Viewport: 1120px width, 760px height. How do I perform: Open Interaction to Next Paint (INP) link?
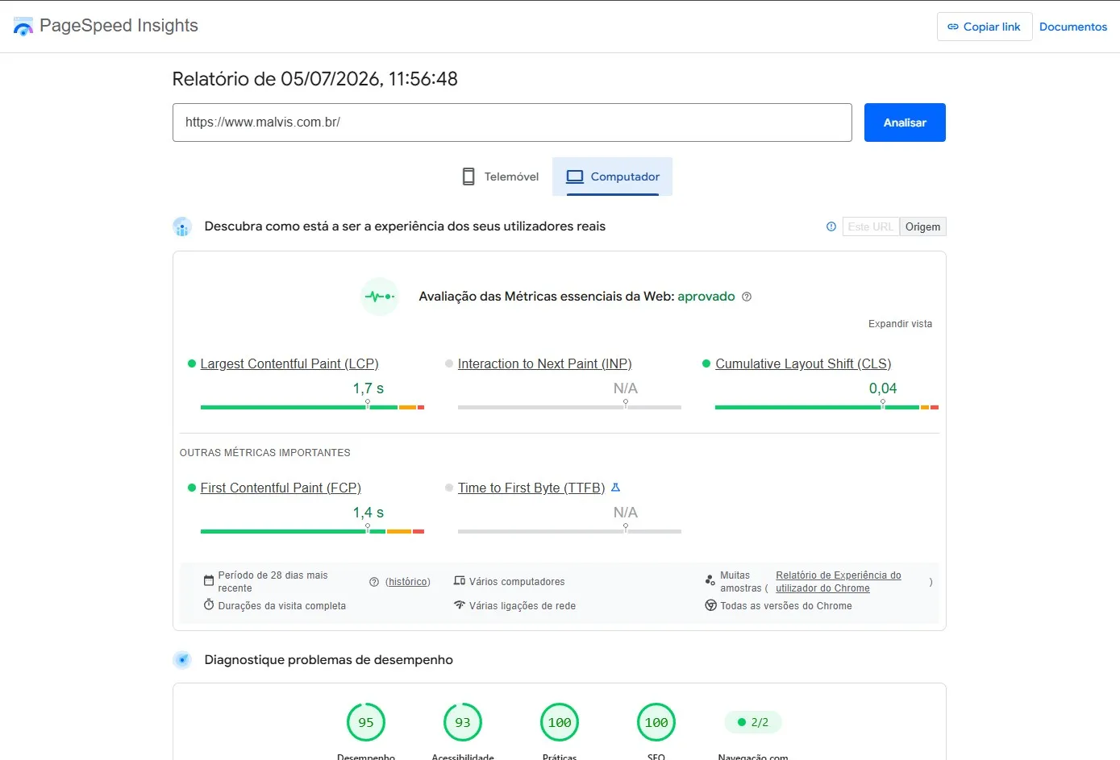tap(545, 364)
